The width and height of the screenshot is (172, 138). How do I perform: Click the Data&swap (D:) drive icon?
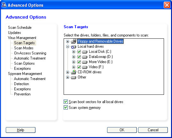[85, 57]
